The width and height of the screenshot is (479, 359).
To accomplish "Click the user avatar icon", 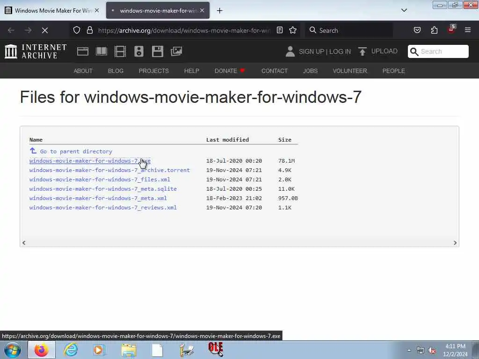I will pyautogui.click(x=290, y=51).
